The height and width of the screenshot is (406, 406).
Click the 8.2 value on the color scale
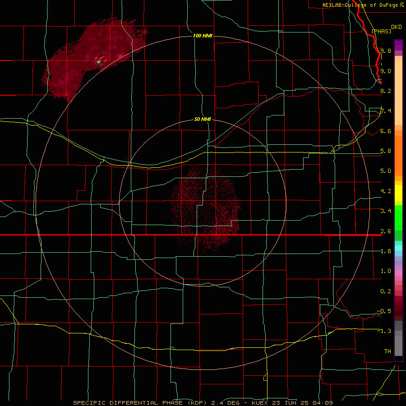click(x=386, y=91)
